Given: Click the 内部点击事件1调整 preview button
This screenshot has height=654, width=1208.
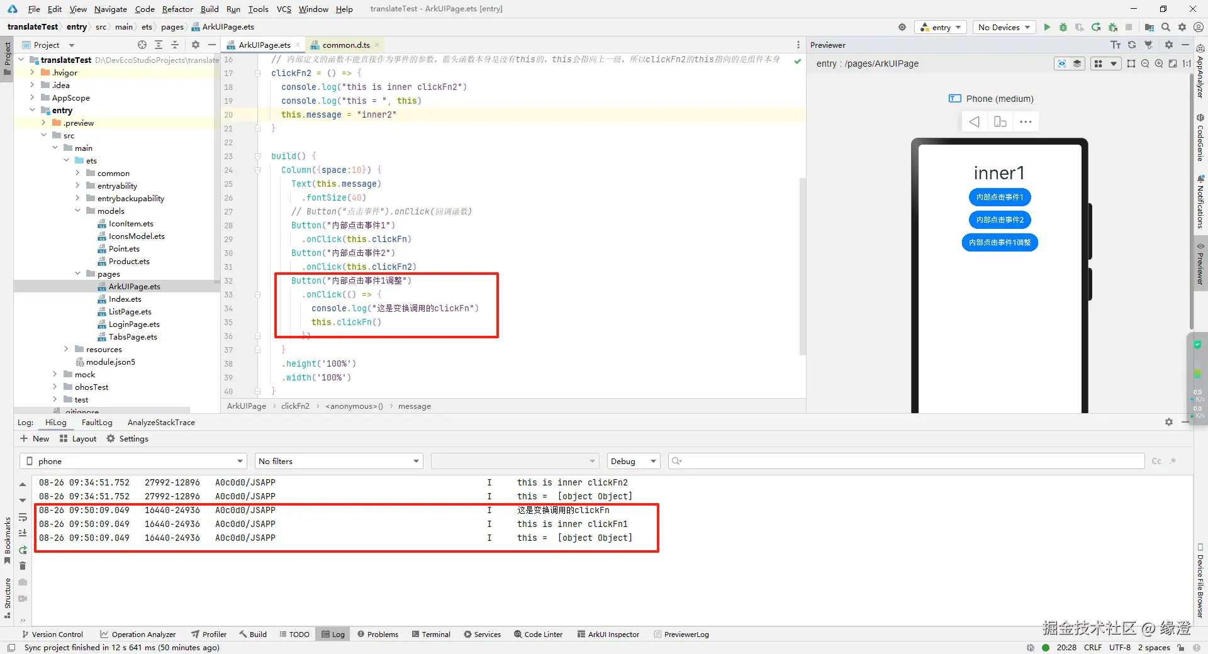Looking at the screenshot, I should 1000,242.
